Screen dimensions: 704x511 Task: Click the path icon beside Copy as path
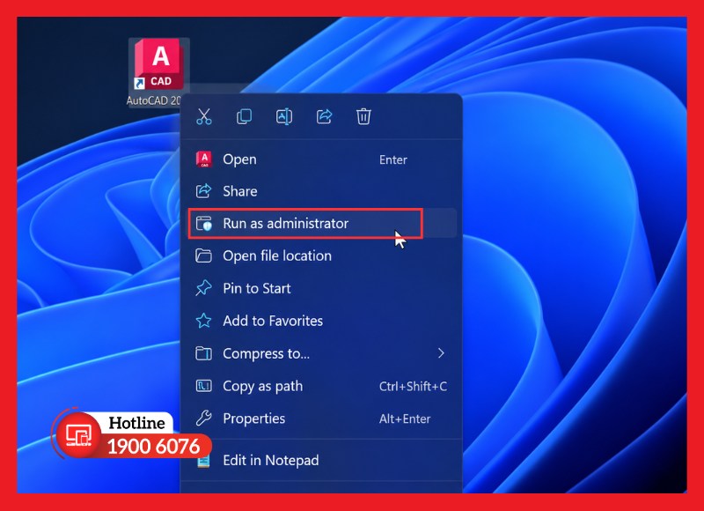tap(204, 386)
